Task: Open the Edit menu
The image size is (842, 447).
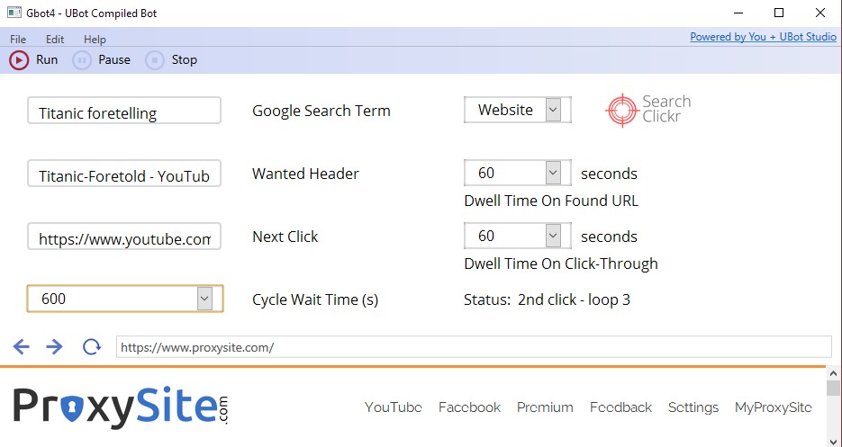Action: tap(55, 40)
